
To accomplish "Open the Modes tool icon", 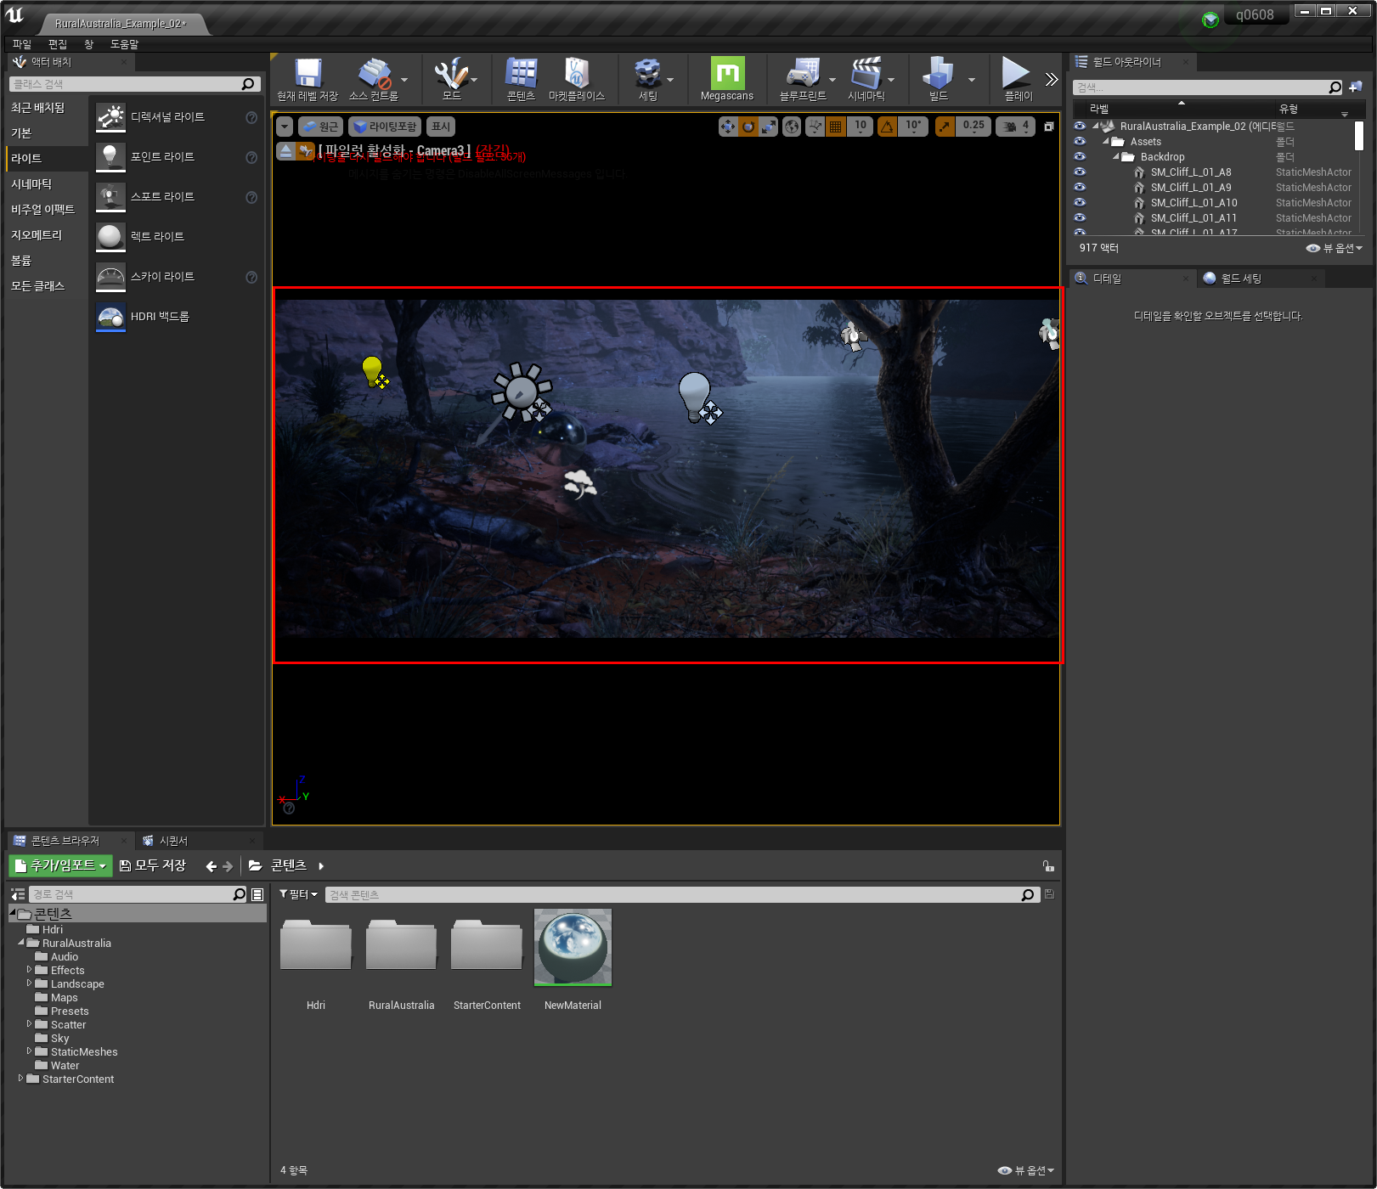I will pyautogui.click(x=451, y=75).
